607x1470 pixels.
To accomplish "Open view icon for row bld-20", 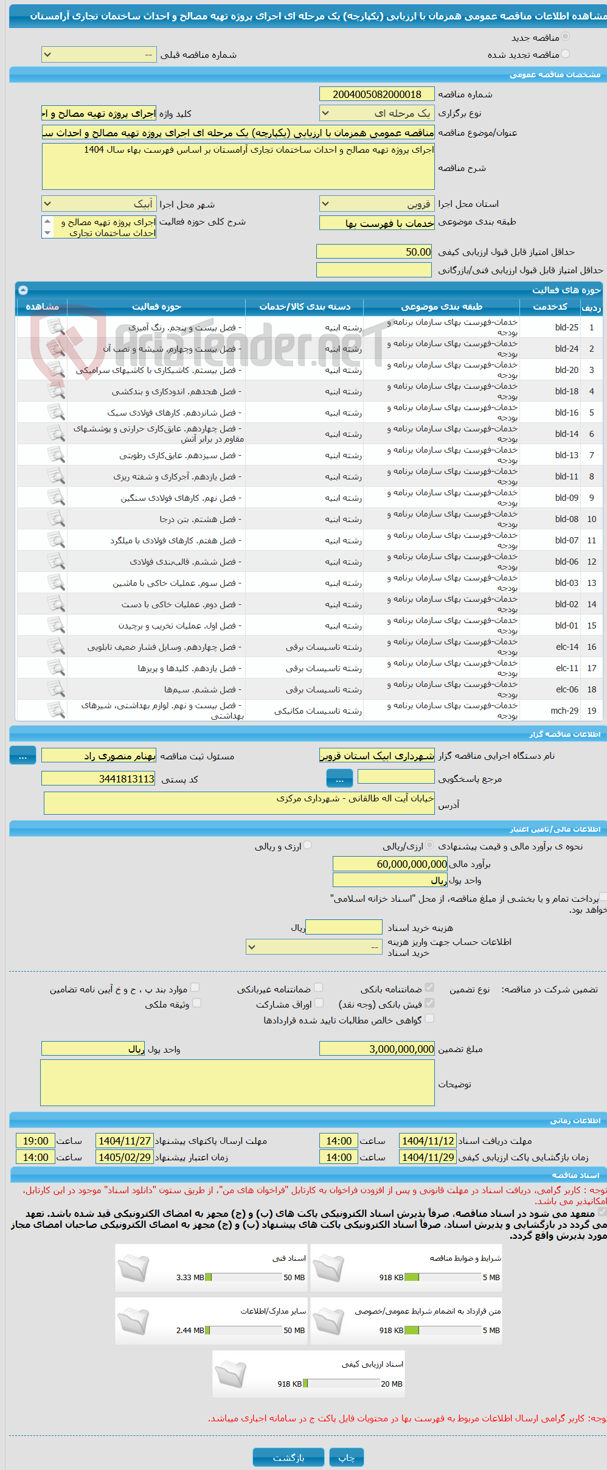I will (56, 370).
